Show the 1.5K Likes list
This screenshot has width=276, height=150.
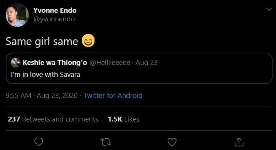point(123,119)
